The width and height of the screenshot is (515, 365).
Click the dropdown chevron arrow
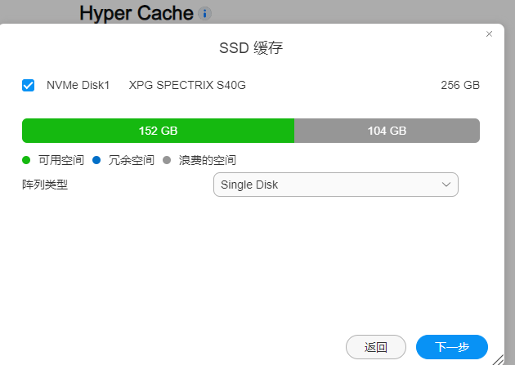click(x=446, y=185)
